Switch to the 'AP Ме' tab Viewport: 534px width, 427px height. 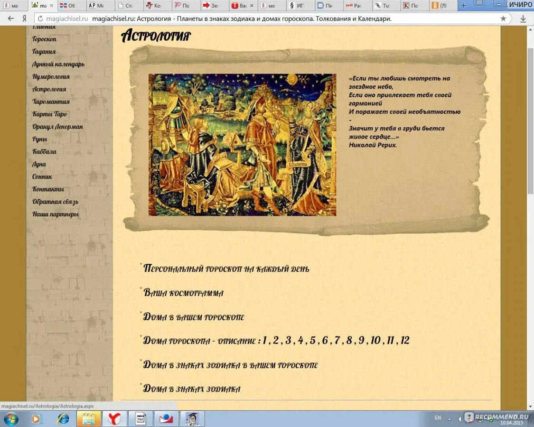(100, 5)
